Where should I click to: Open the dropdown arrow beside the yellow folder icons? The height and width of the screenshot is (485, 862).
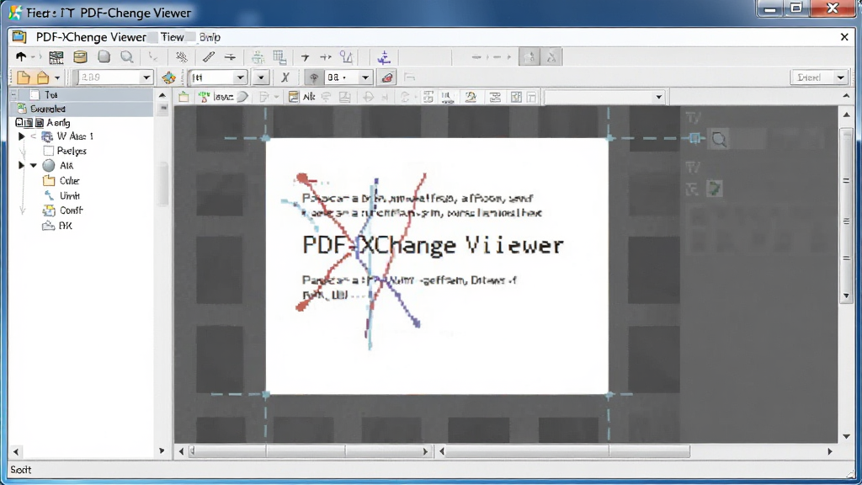point(57,78)
